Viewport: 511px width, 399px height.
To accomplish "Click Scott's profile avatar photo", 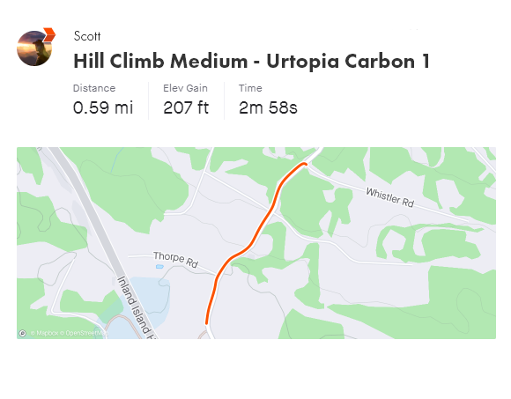I will [34, 48].
